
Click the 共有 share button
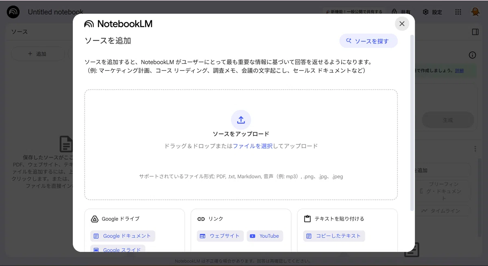[x=401, y=12]
